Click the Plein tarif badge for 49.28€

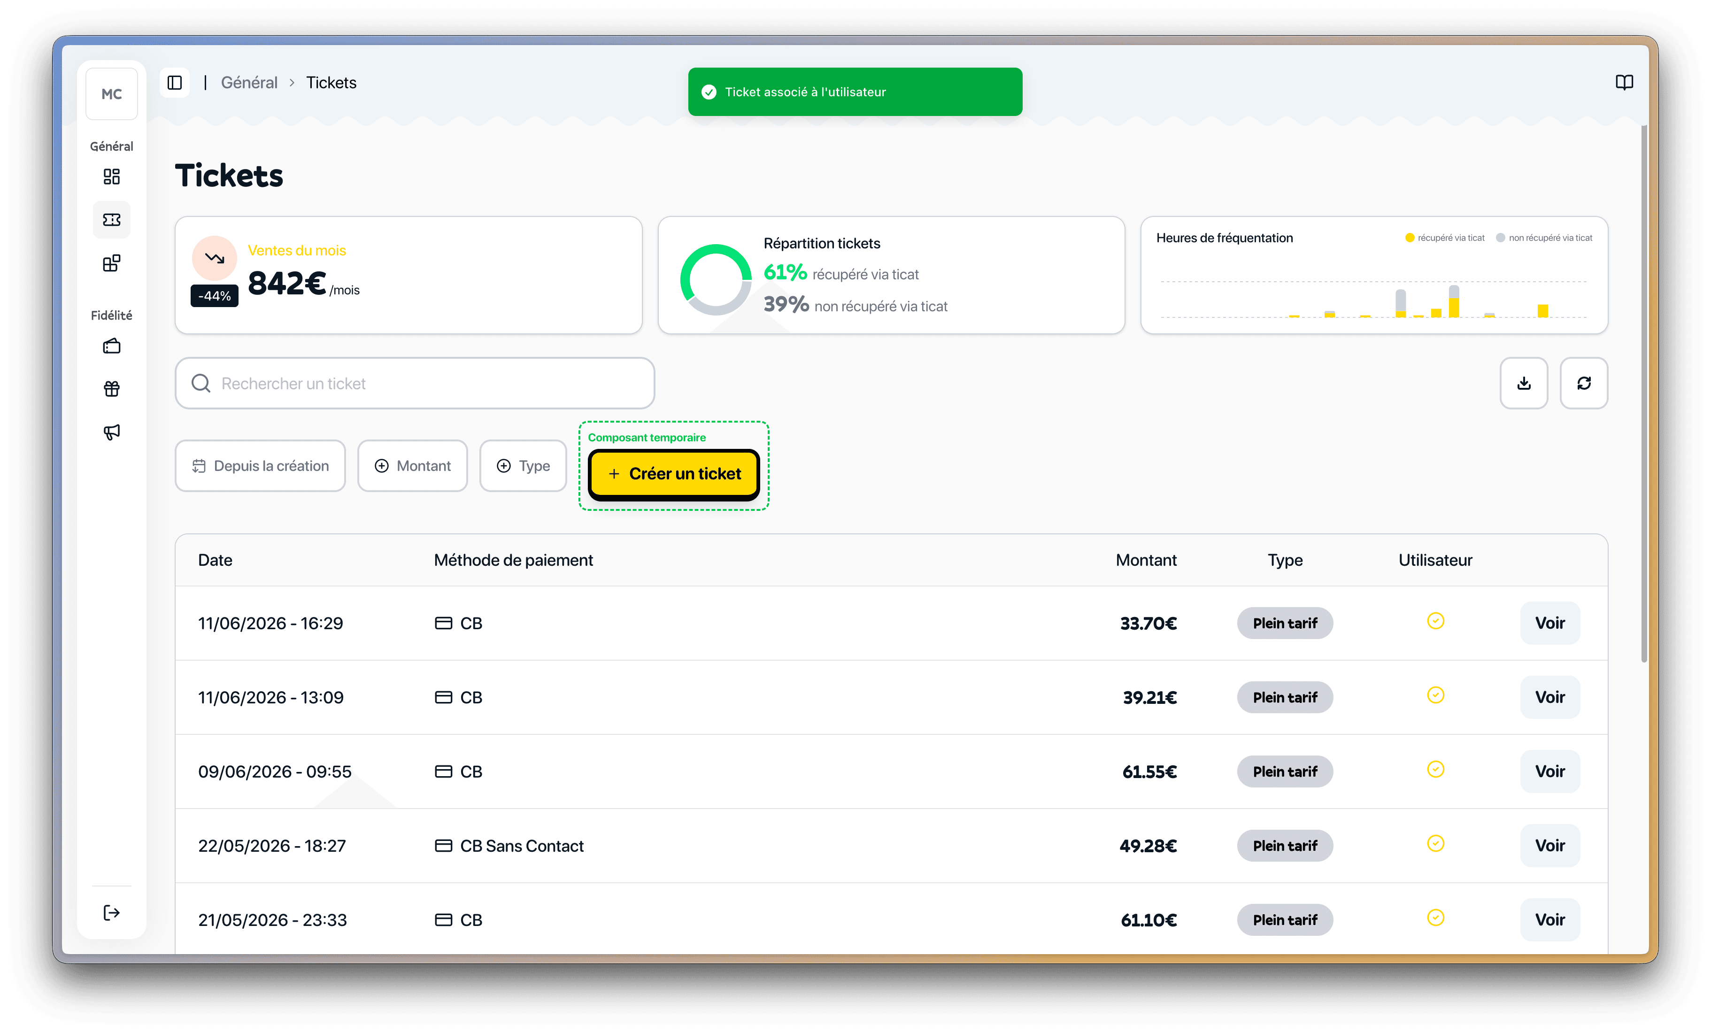[1285, 846]
